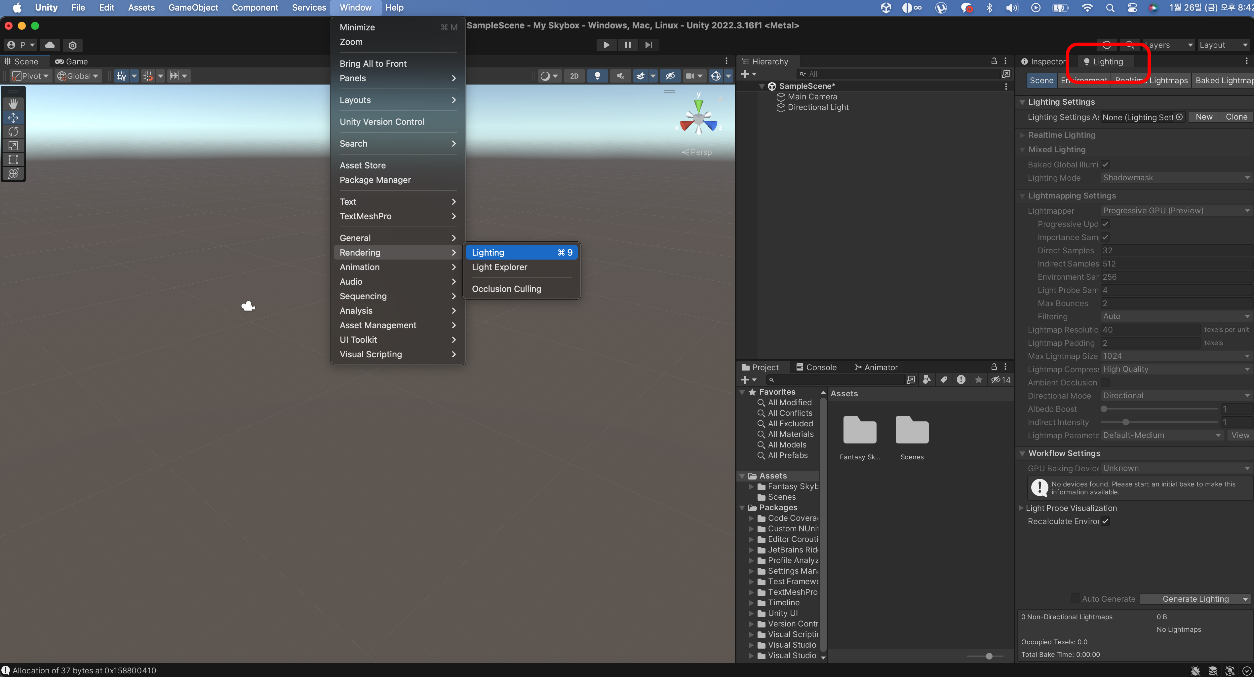Click the Step frame button
Screen dimensions: 1254x677
point(648,45)
